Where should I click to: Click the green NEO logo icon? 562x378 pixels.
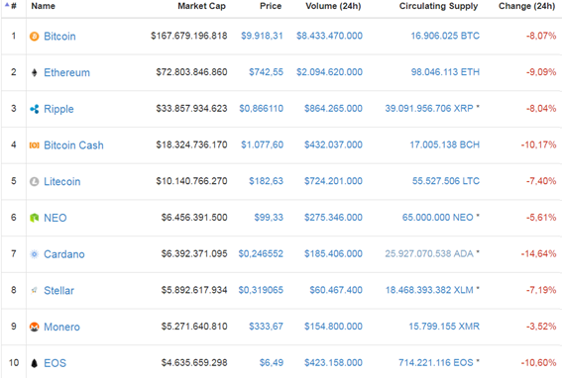(x=34, y=218)
